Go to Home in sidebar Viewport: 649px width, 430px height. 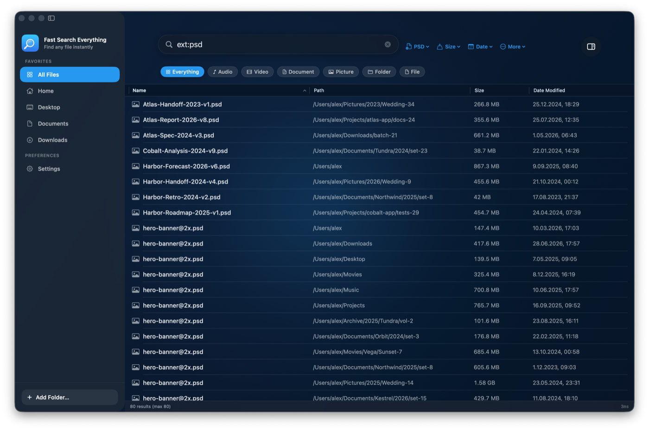70,91
